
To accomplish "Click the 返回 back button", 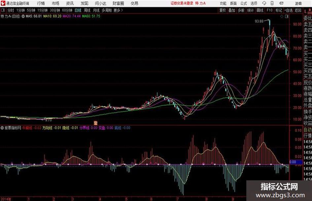I will (298, 10).
